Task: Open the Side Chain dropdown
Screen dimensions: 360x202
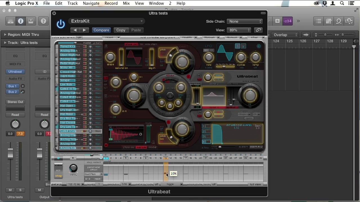Action: point(245,21)
